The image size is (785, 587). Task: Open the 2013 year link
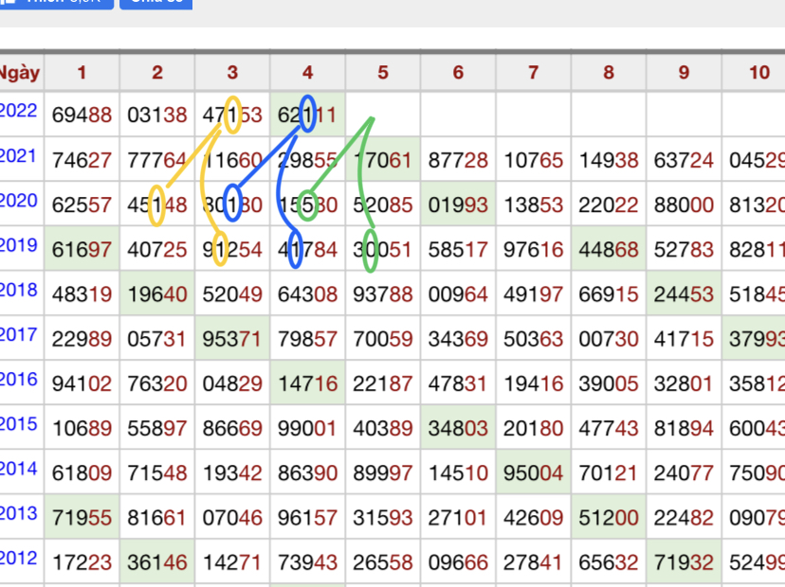pos(19,513)
